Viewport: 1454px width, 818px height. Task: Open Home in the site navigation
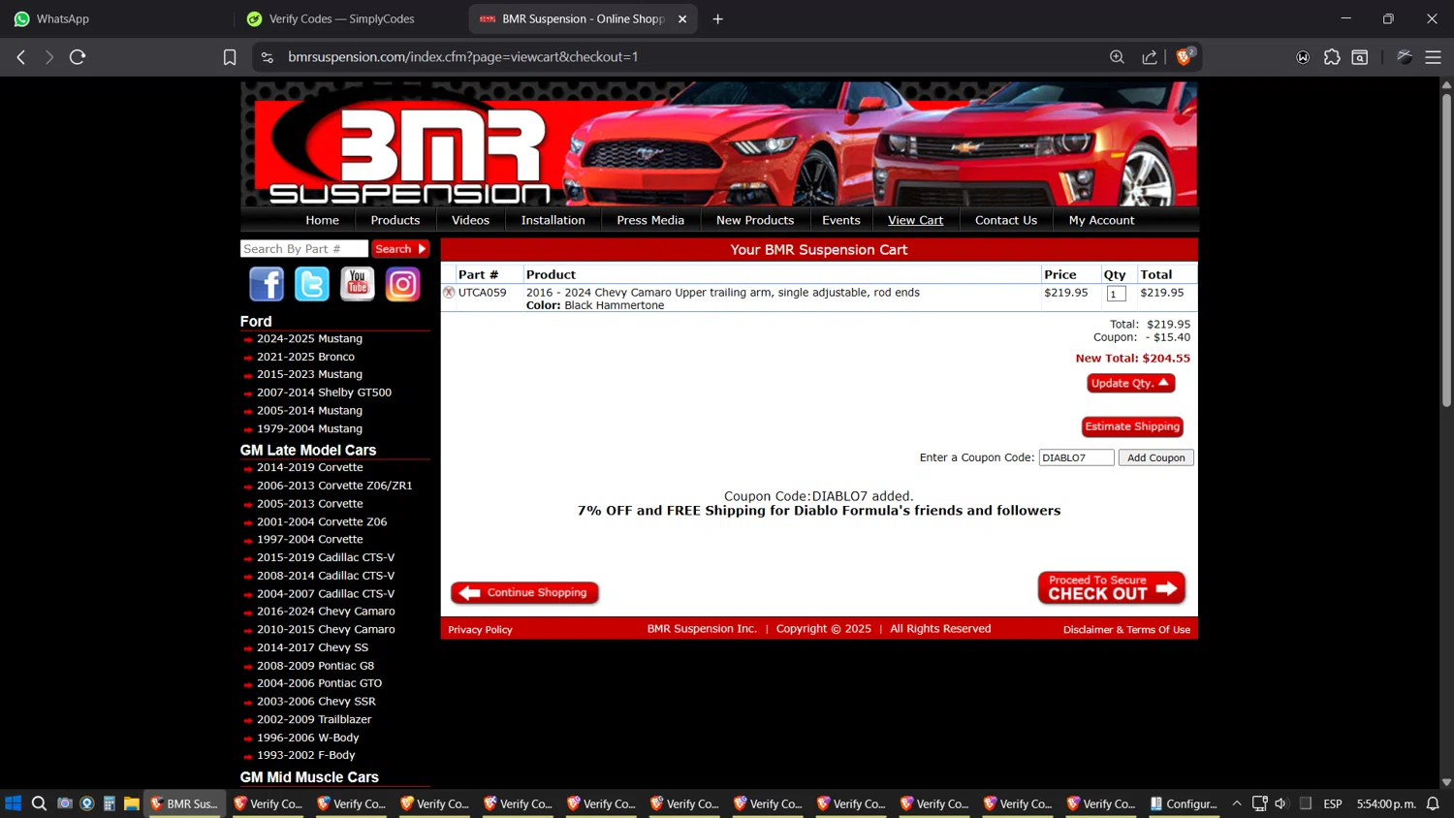(323, 220)
